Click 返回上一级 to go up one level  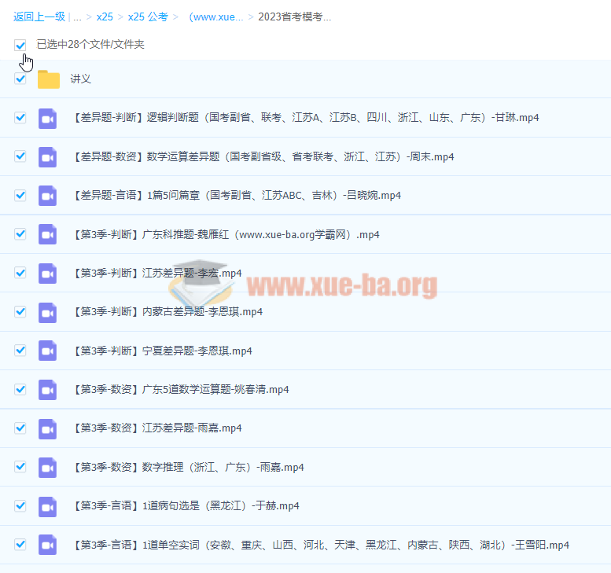click(x=39, y=17)
